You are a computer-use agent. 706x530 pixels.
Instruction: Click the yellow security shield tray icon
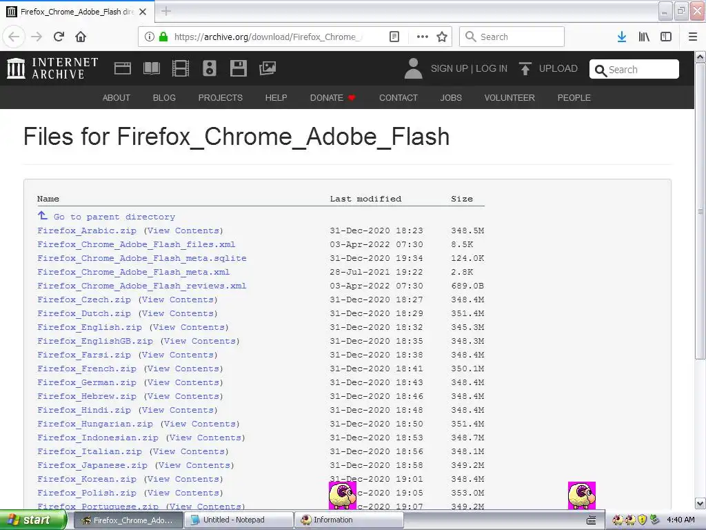click(643, 520)
